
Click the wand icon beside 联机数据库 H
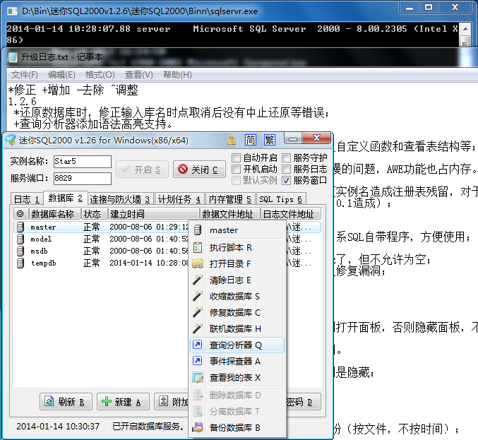(198, 328)
